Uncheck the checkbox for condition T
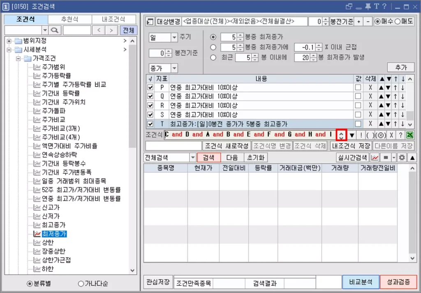 pyautogui.click(x=150, y=124)
